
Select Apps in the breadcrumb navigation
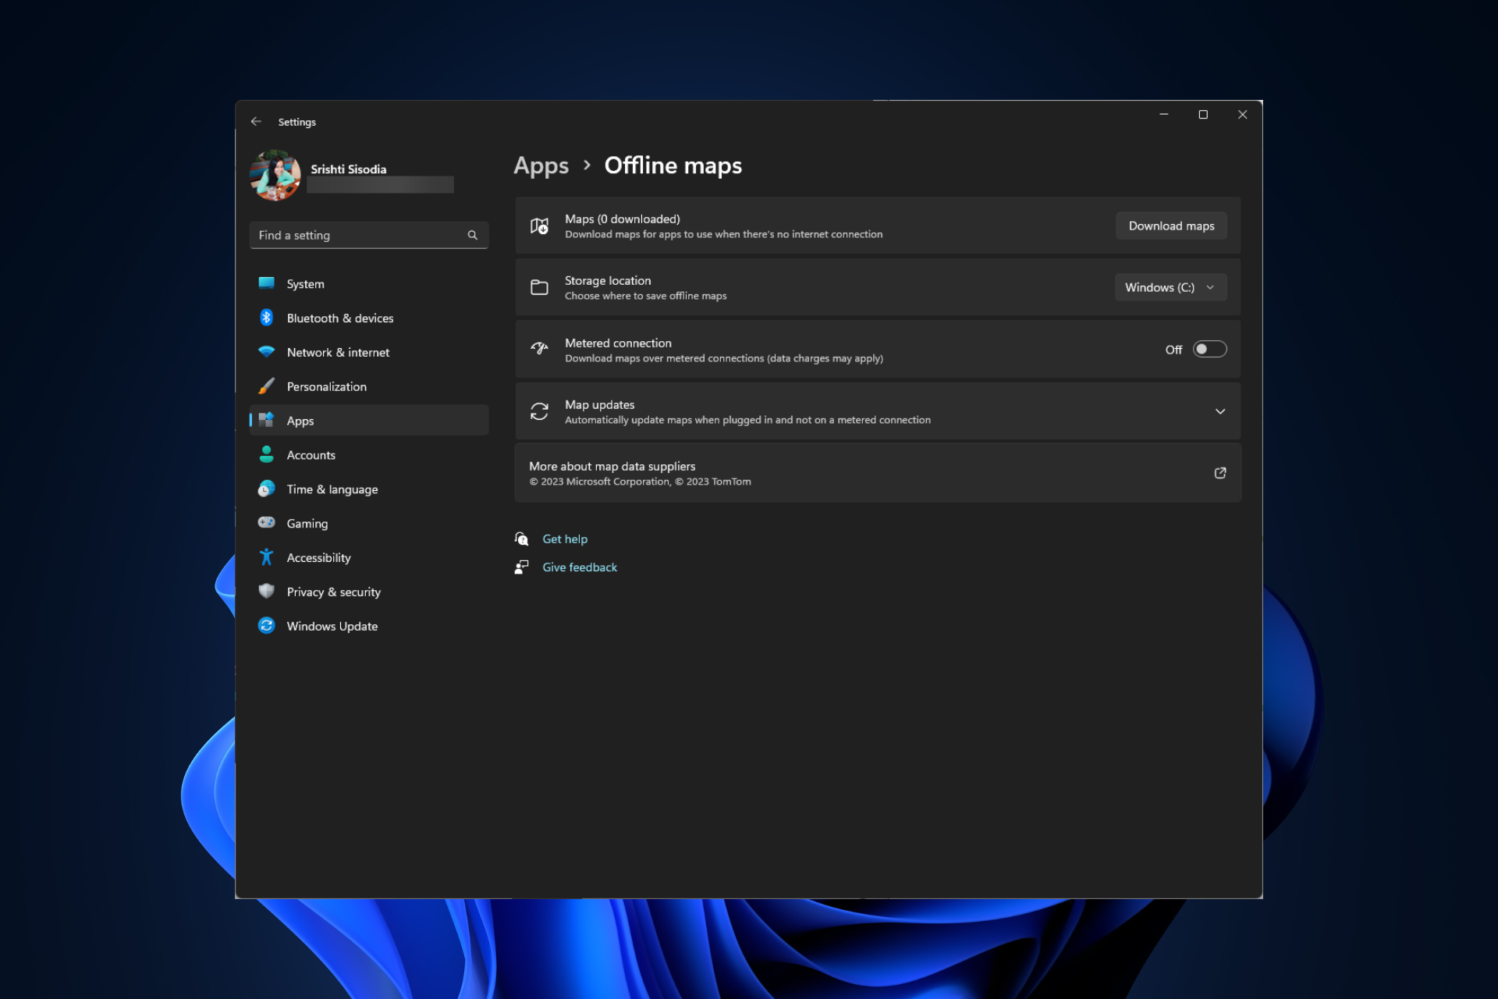pos(541,165)
